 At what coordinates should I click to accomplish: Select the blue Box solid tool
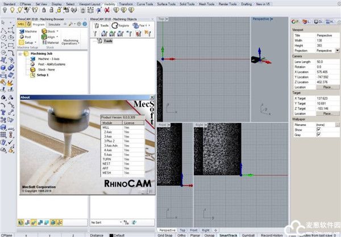pos(3,67)
